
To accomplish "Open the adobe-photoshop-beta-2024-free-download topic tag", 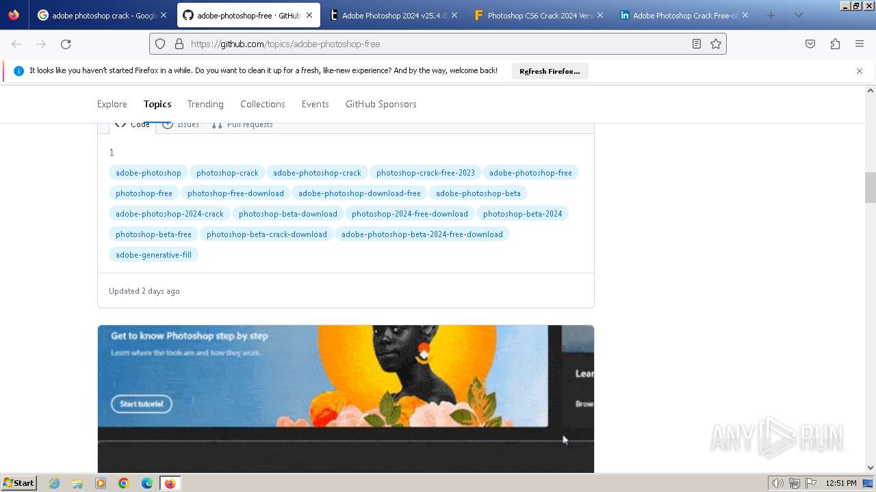I will [x=422, y=234].
